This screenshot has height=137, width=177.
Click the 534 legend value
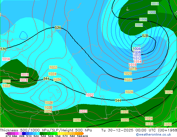(x=43, y=136)
